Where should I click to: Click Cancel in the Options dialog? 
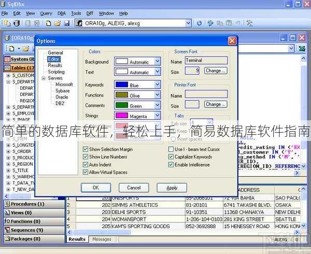pos(134,188)
